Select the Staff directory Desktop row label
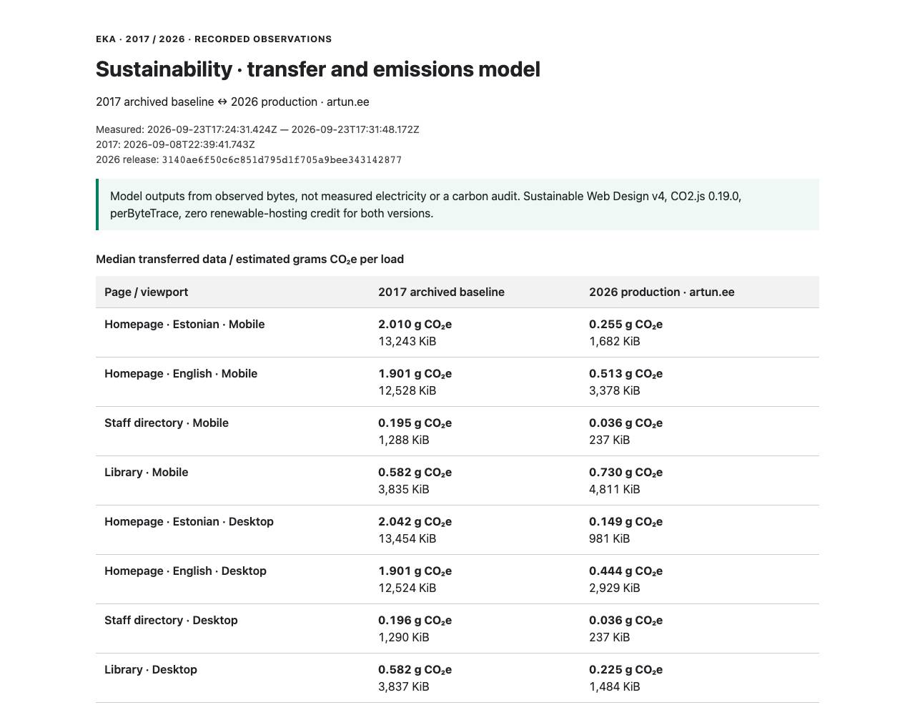The height and width of the screenshot is (715, 915). 171,620
